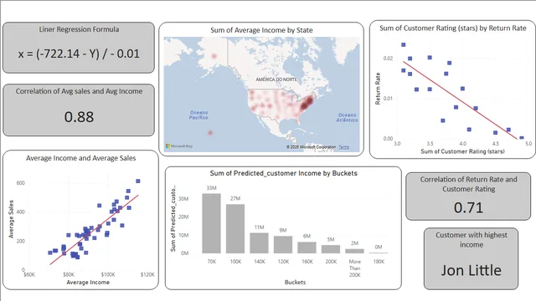Select the 200K bar showing 5M
Image resolution: width=536 pixels, height=301 pixels.
[x=331, y=249]
